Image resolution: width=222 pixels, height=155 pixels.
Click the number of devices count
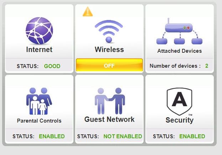[x=207, y=66]
